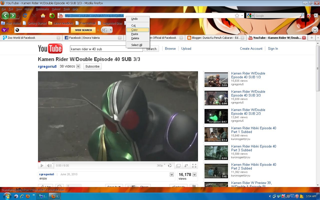
Task: Click the YouTube logo
Action: pyautogui.click(x=50, y=48)
